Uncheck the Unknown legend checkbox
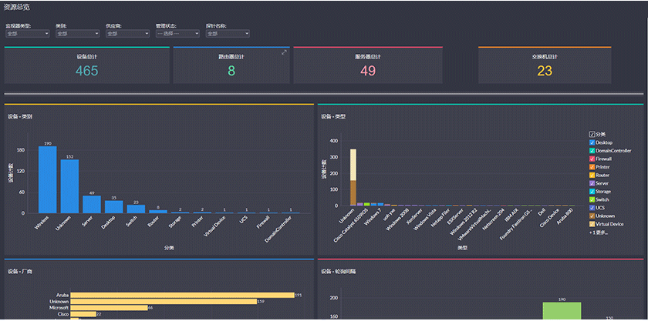The width and height of the screenshot is (648, 321). click(592, 216)
